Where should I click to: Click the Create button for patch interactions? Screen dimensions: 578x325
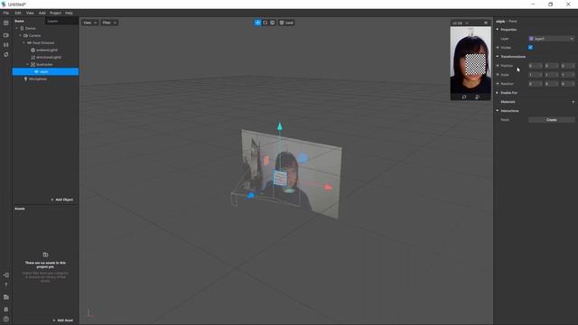(552, 120)
